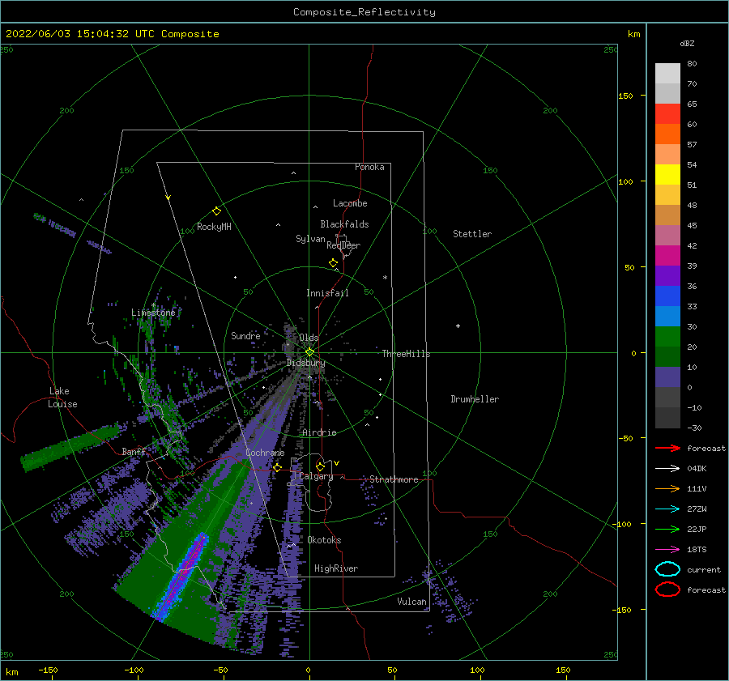
Task: Click the magenta 42 dBZ swatch
Action: click(x=667, y=255)
